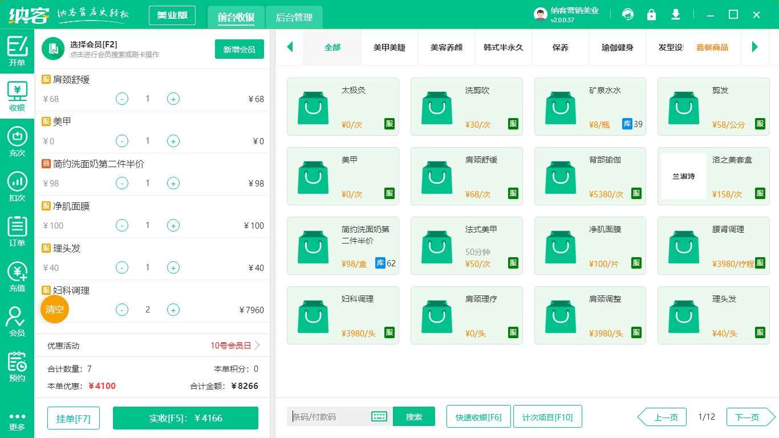
Task: Go to 上一页 previous page
Action: tap(662, 417)
